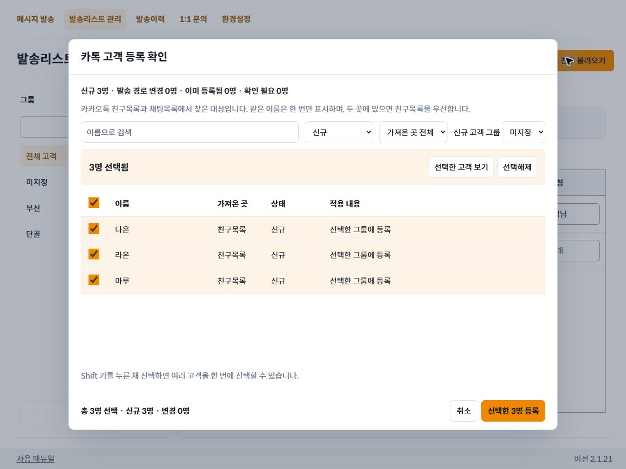Image resolution: width=626 pixels, height=469 pixels.
Task: Open the 발송이력 tab
Action: coord(150,19)
